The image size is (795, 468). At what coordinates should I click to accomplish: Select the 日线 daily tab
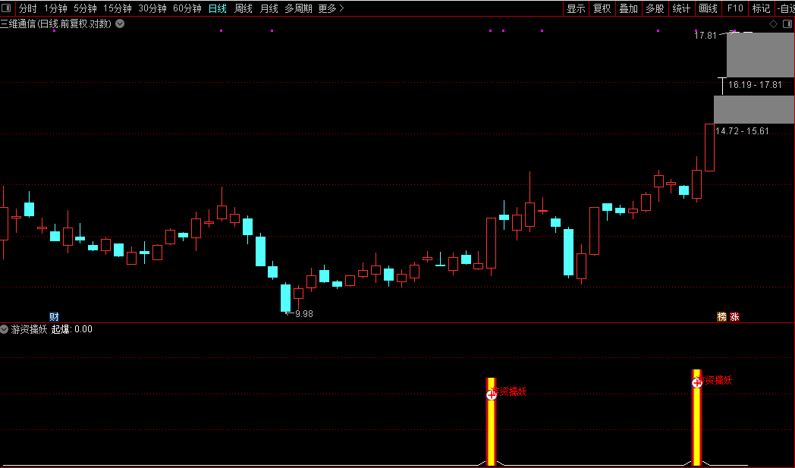(x=218, y=8)
